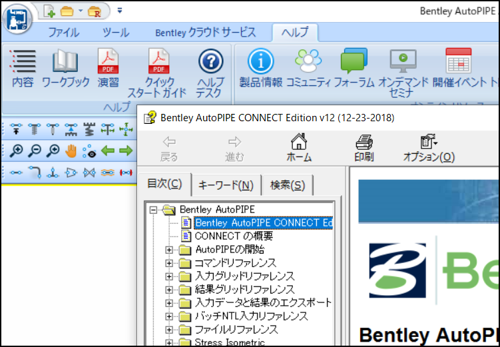500x347 pixels.
Task: Show 製品情報 product info
Action: tap(261, 69)
